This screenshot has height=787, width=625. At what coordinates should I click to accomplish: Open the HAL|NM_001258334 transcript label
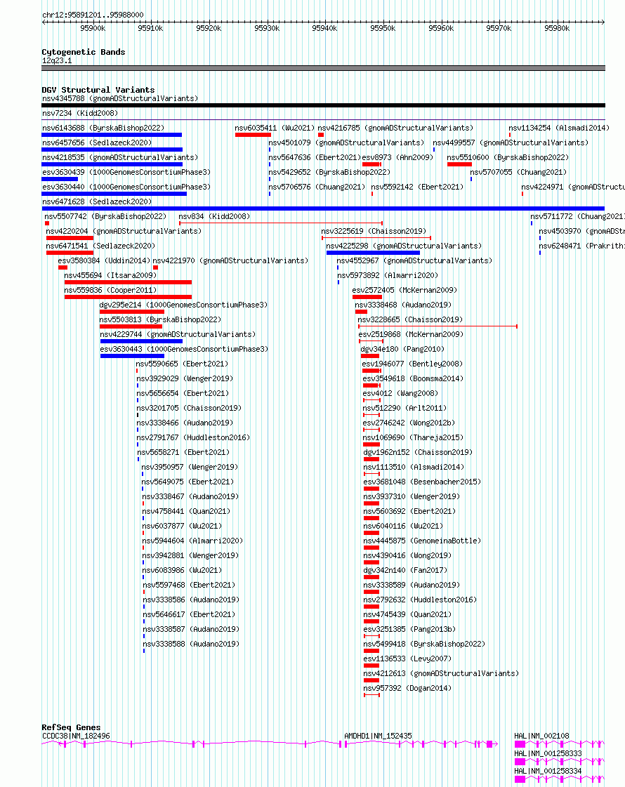(x=548, y=771)
